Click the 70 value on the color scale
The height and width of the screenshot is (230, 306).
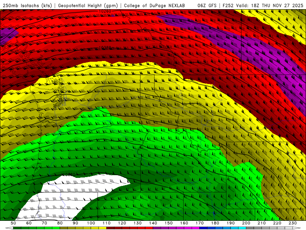pyautogui.click(x=44, y=223)
